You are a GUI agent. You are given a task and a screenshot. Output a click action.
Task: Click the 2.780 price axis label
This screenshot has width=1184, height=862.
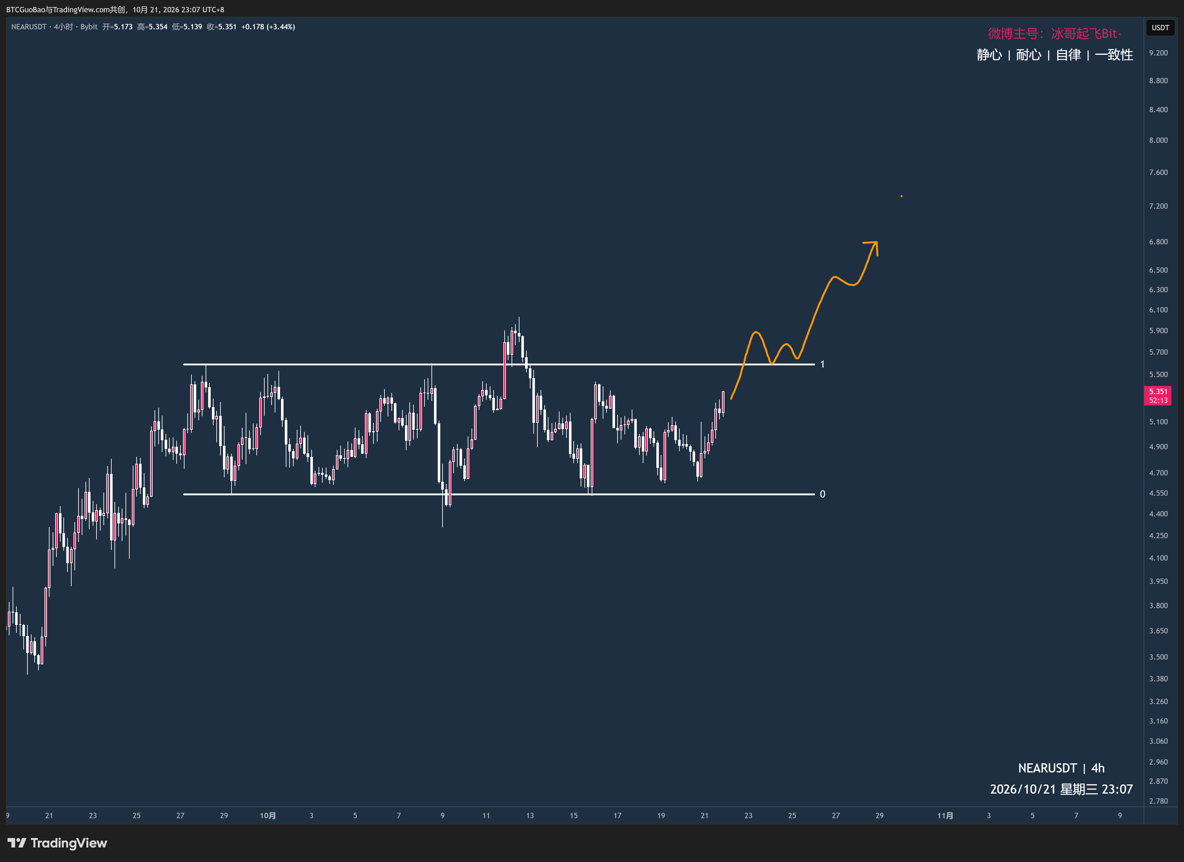(1158, 801)
